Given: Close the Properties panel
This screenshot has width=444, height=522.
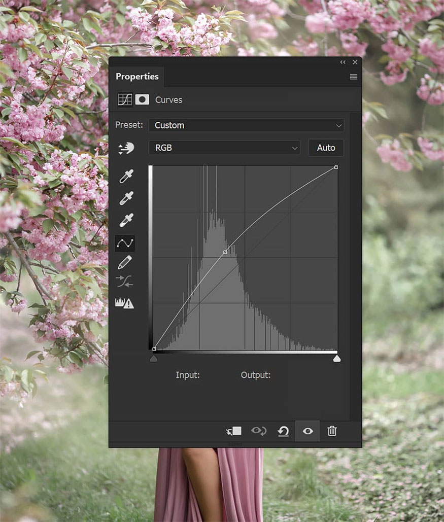Looking at the screenshot, I should (x=355, y=62).
